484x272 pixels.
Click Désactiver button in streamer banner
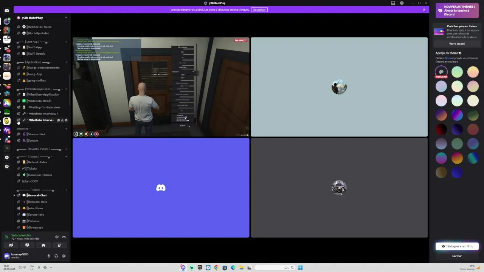coord(259,9)
